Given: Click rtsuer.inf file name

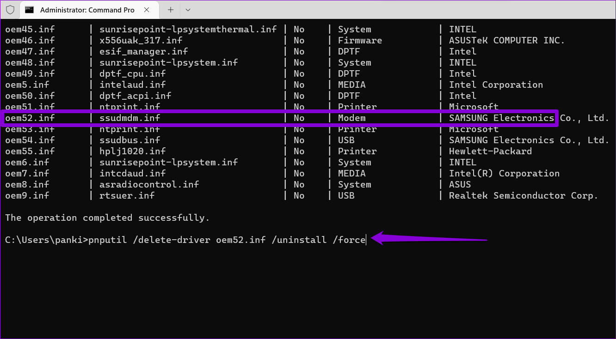Looking at the screenshot, I should pyautogui.click(x=127, y=196).
